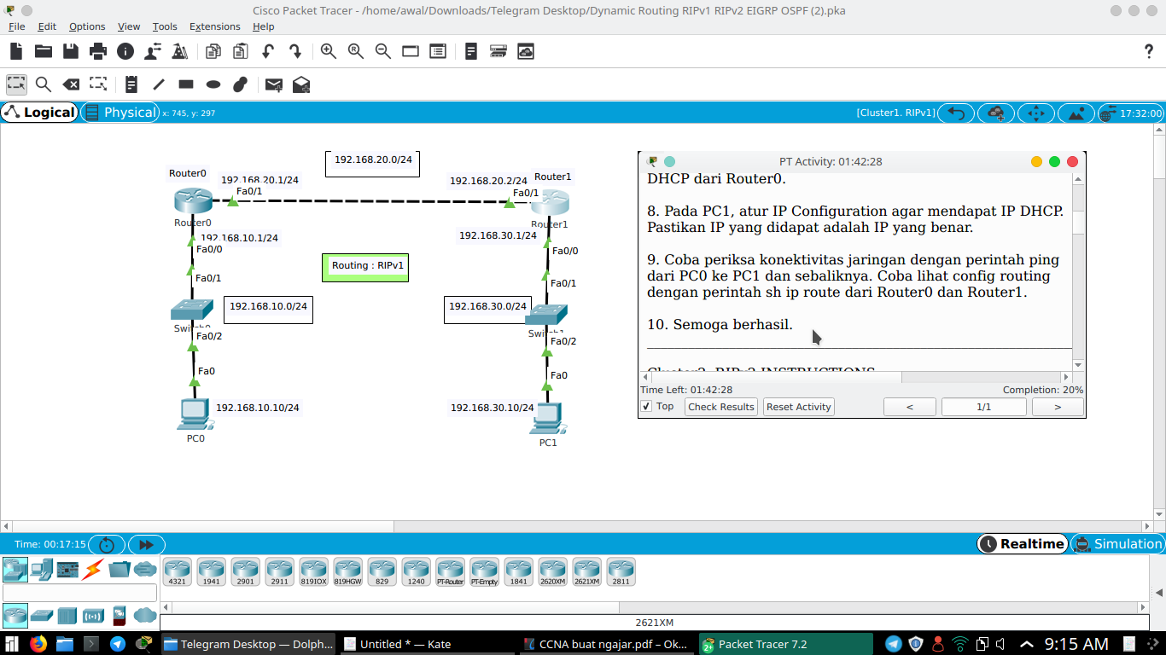
Task: Select the Add Simple PDU envelope tool
Action: point(273,84)
